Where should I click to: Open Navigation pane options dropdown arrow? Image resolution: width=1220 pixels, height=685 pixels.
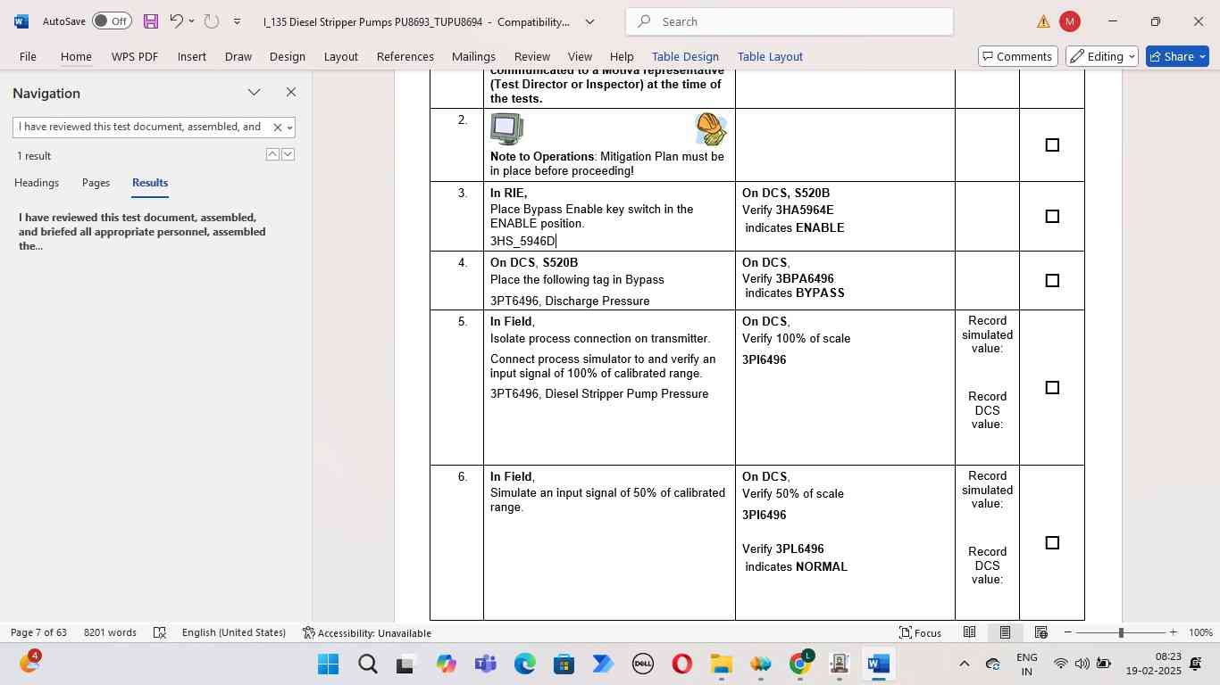255,93
